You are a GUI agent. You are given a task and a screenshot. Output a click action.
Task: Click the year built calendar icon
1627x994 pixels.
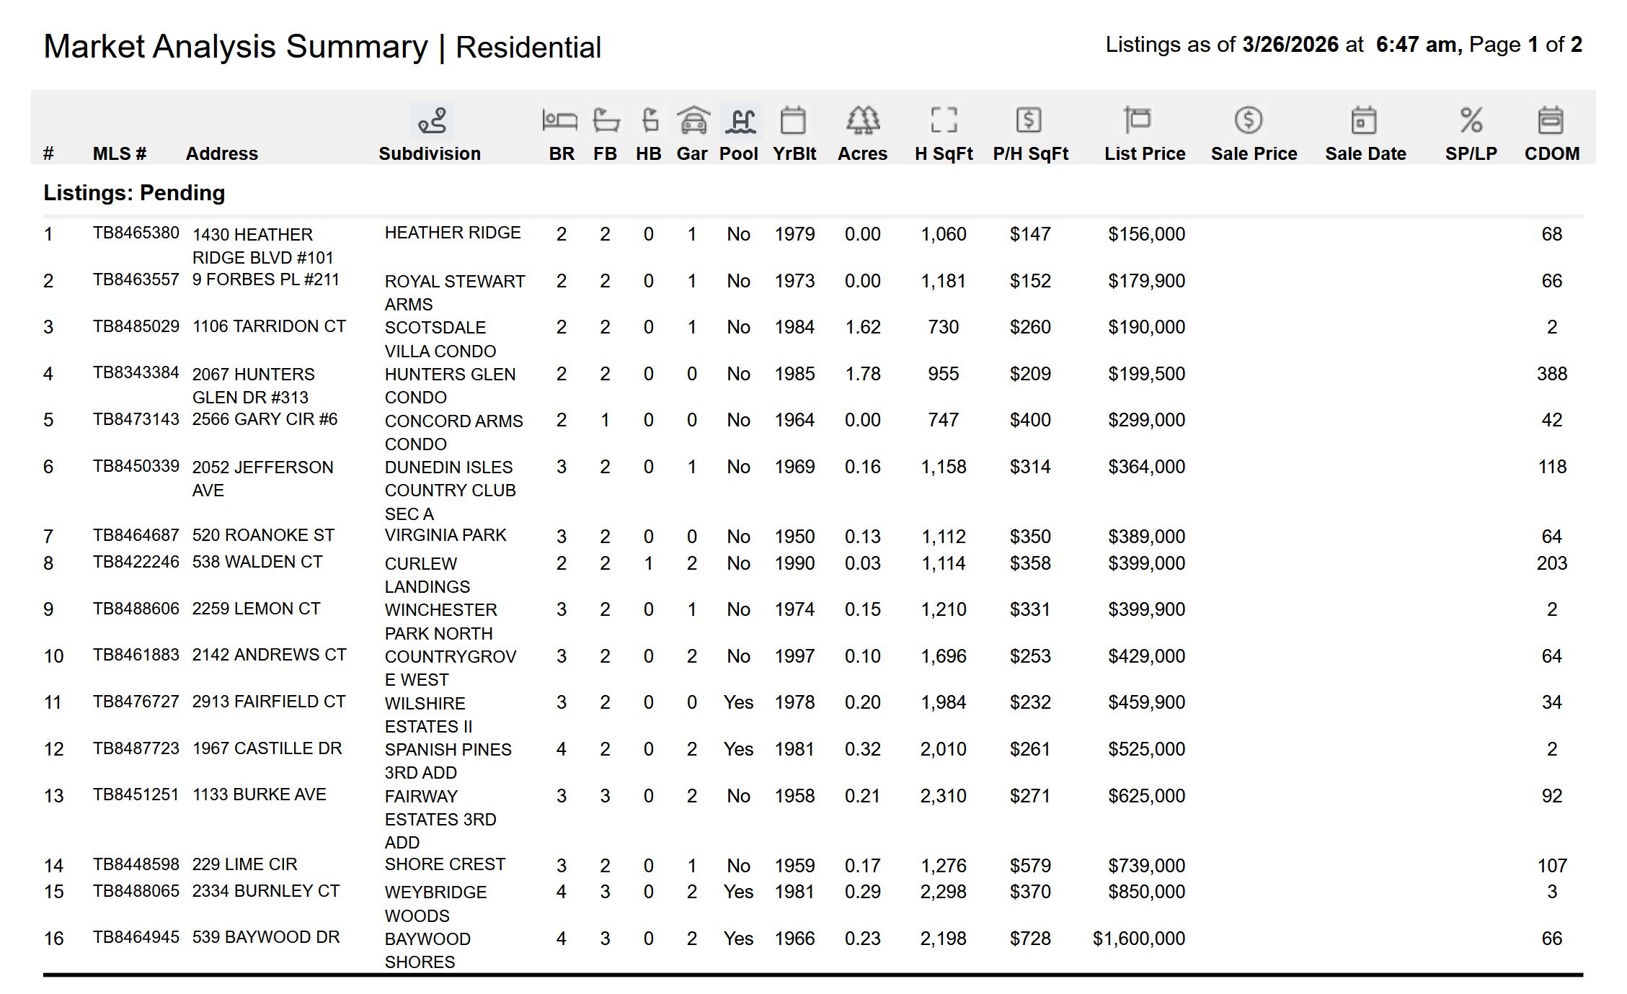(x=793, y=120)
